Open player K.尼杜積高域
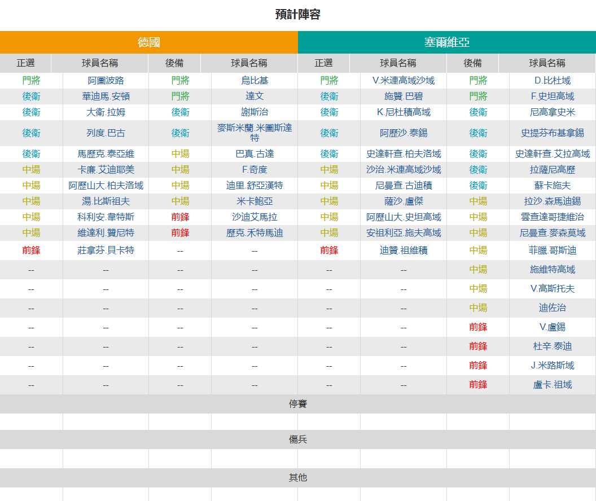 404,112
